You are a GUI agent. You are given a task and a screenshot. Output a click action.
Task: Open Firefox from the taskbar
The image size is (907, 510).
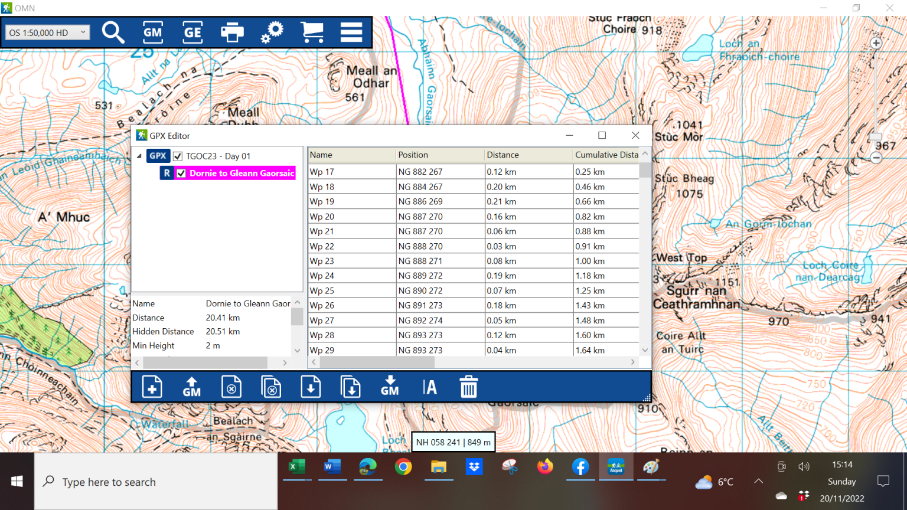(x=545, y=467)
